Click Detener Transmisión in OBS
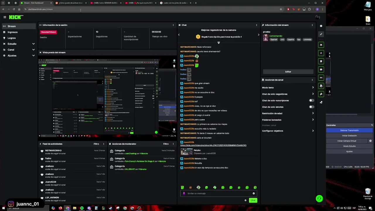 pyautogui.click(x=349, y=130)
